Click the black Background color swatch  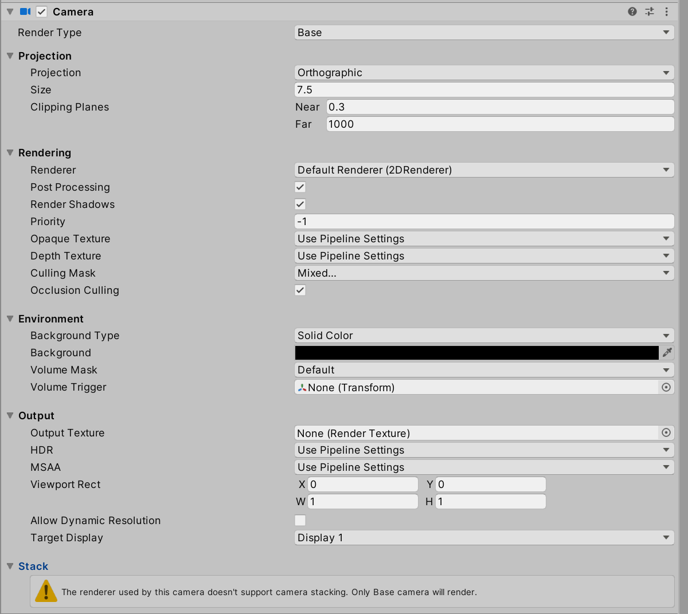(476, 353)
